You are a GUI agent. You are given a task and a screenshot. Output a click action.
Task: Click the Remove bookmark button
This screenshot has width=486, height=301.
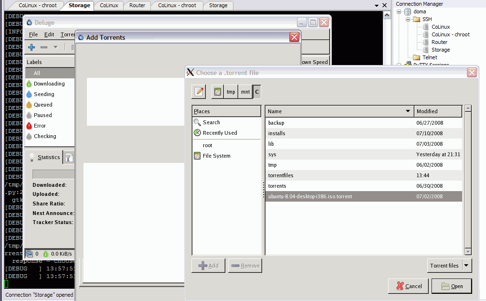245,266
